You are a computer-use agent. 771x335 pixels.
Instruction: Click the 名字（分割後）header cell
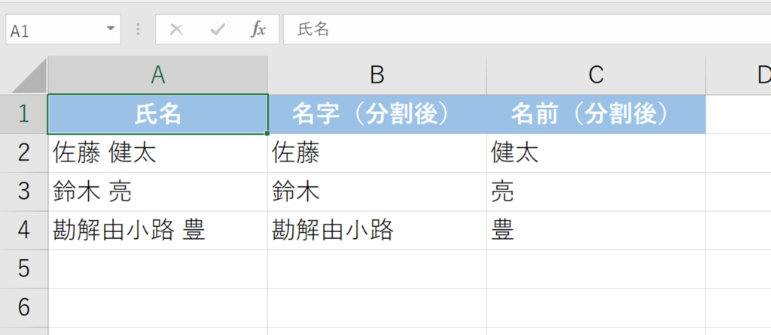377,114
